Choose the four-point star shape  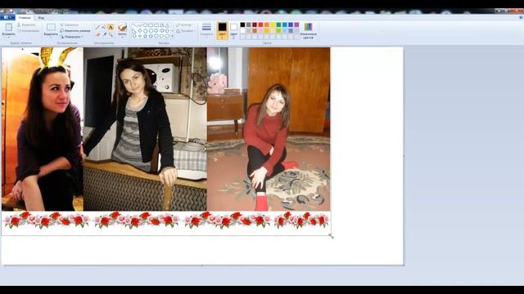pos(140,36)
